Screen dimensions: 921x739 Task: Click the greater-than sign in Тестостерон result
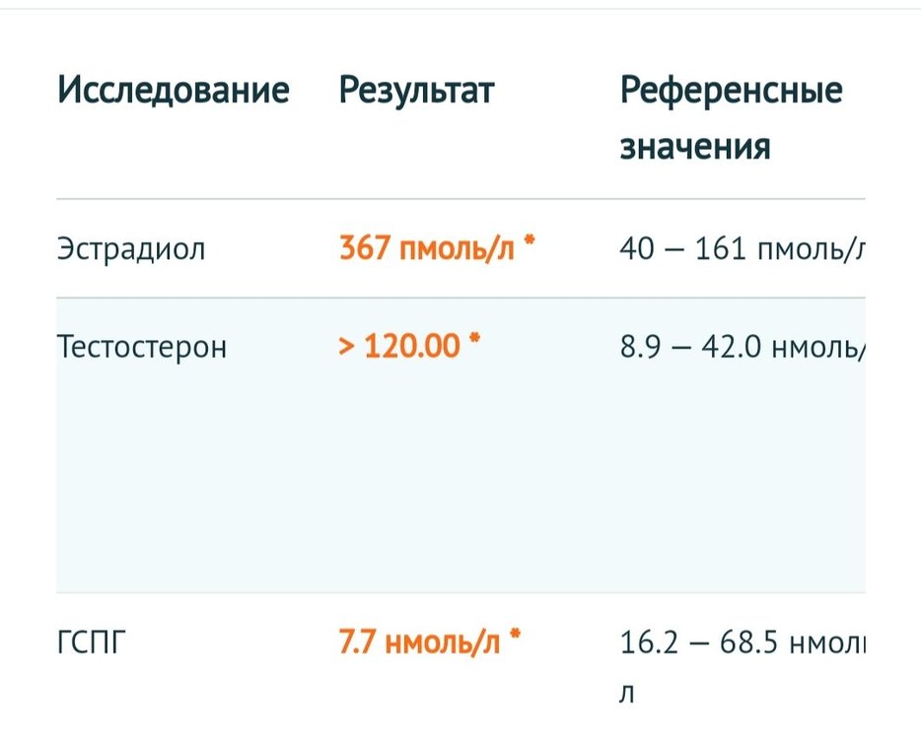pyautogui.click(x=348, y=348)
